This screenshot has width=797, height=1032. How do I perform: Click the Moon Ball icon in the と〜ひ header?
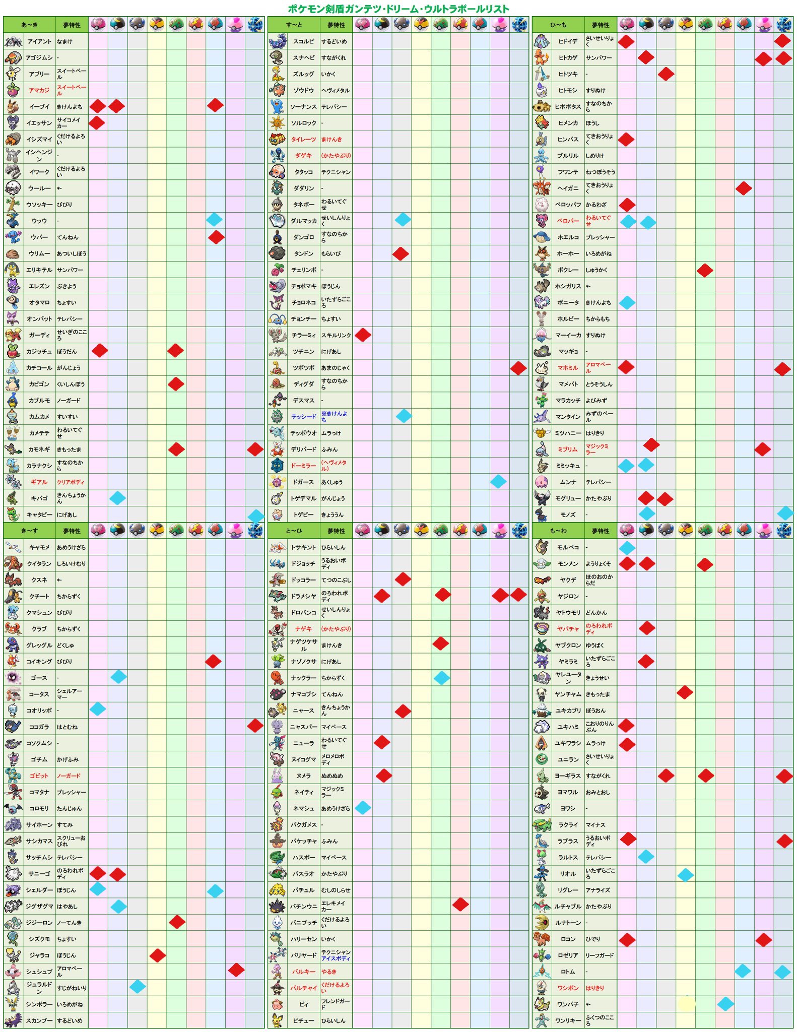point(382,530)
